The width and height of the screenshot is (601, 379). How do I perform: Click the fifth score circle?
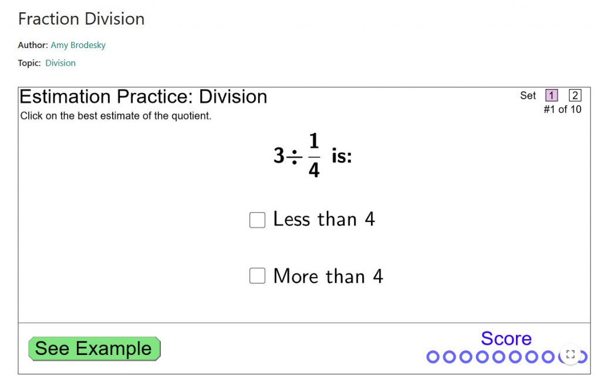pyautogui.click(x=498, y=357)
